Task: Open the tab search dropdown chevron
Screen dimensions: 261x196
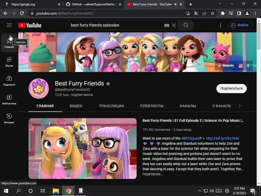Action: (x=220, y=4)
